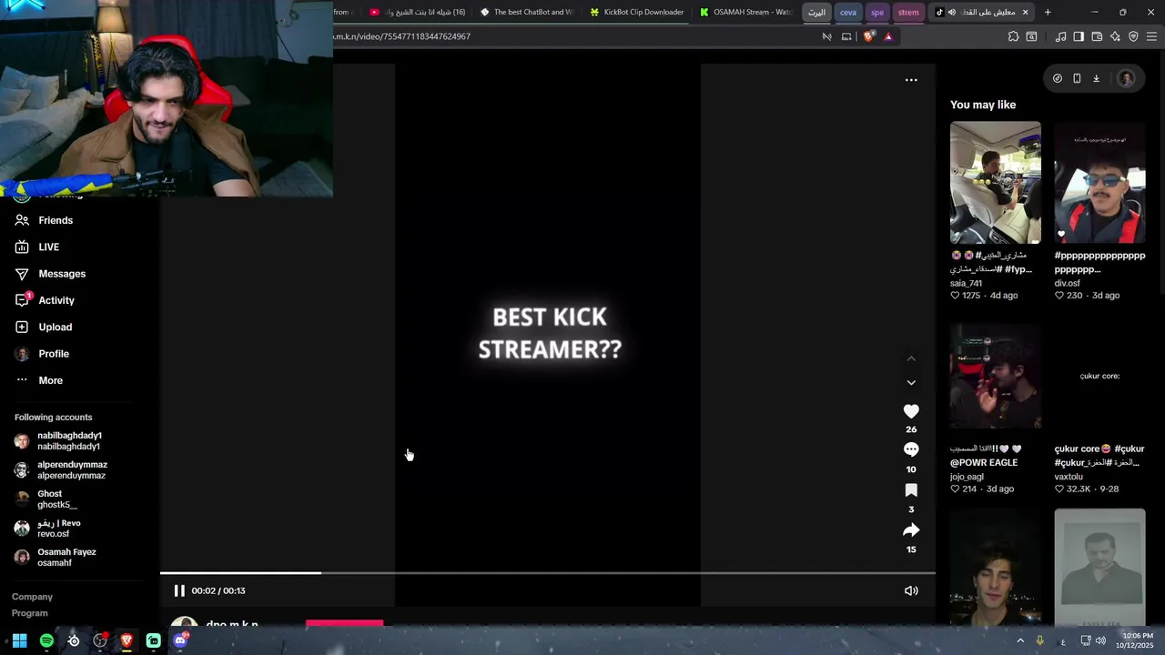Open Friends in TikTok sidebar
This screenshot has height=655, width=1165.
click(44, 220)
